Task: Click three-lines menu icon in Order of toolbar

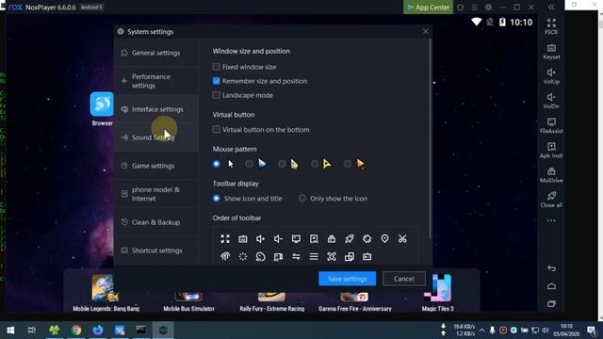Action: pos(314,256)
